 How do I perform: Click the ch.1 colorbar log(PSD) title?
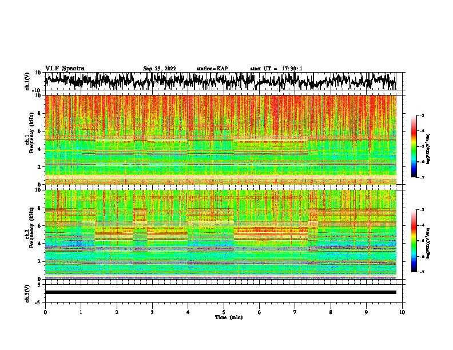428,149
